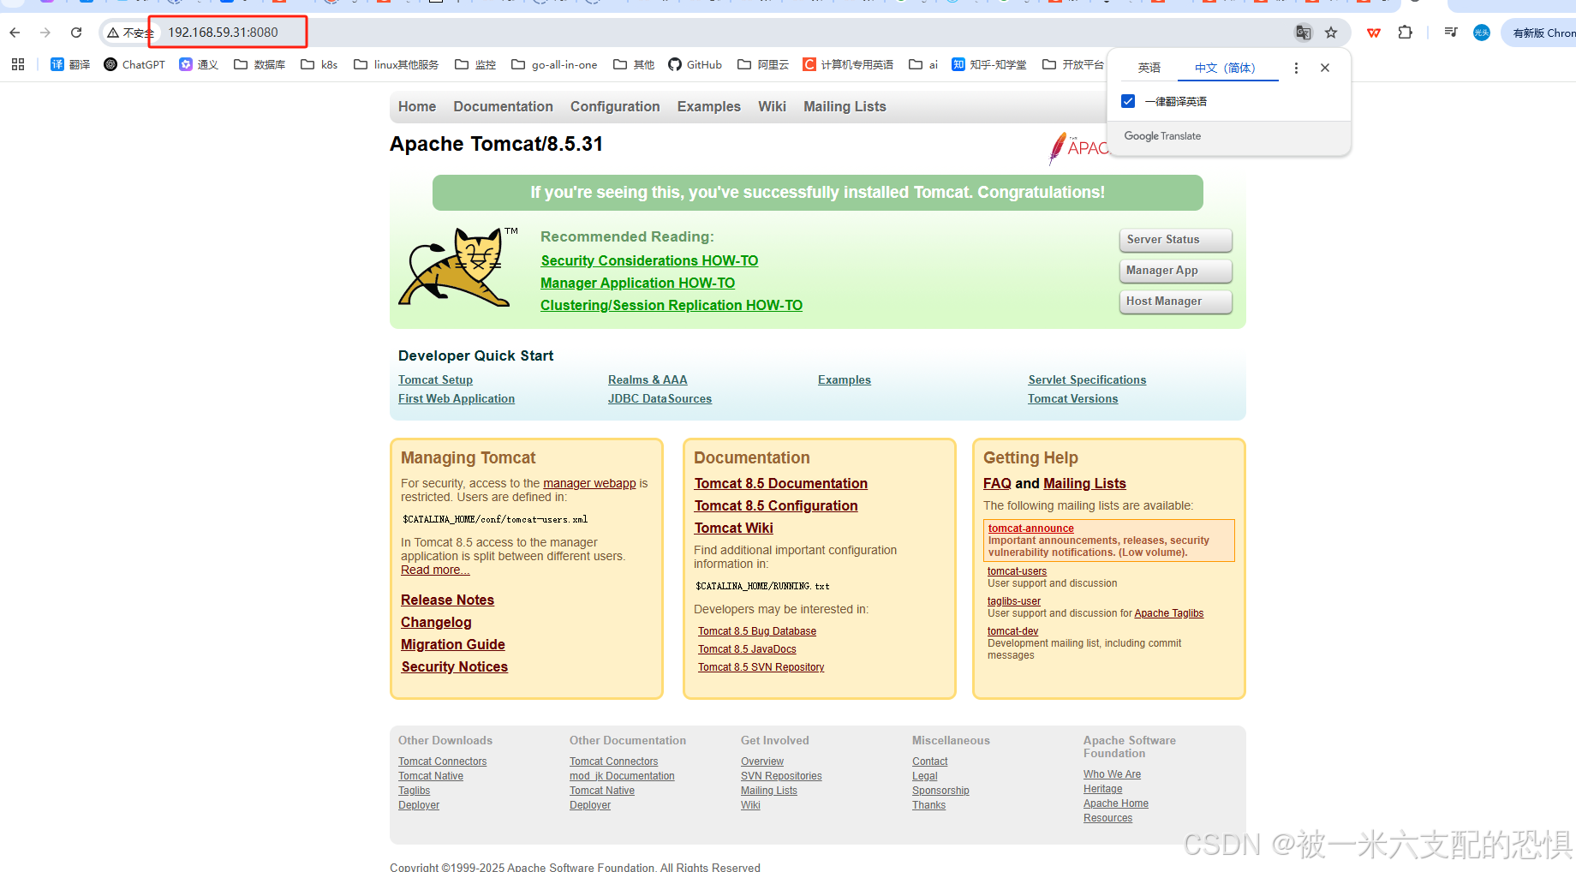1576x872 pixels.
Task: Open the Tomcat Setup link
Action: 435,379
